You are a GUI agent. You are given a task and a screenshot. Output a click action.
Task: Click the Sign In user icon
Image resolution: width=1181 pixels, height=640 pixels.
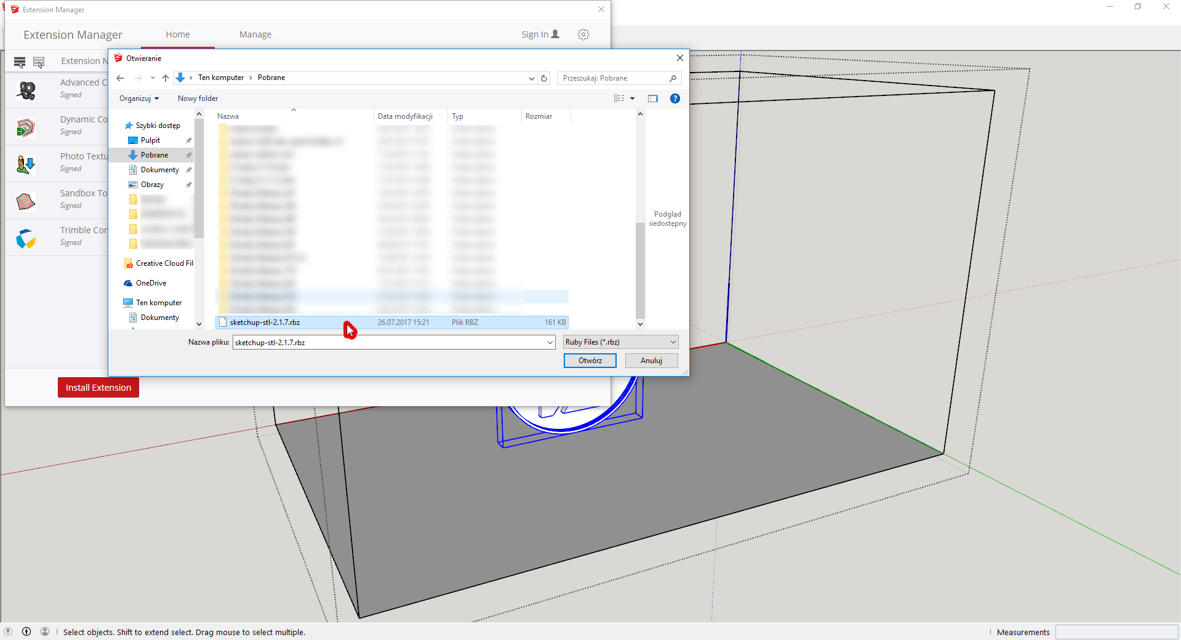tap(555, 34)
